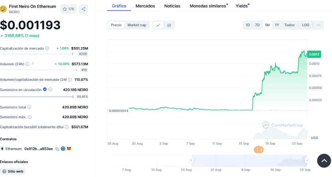Click the 420.18B NEIRO circulating value
The height and width of the screenshot is (177, 332).
coord(75,90)
